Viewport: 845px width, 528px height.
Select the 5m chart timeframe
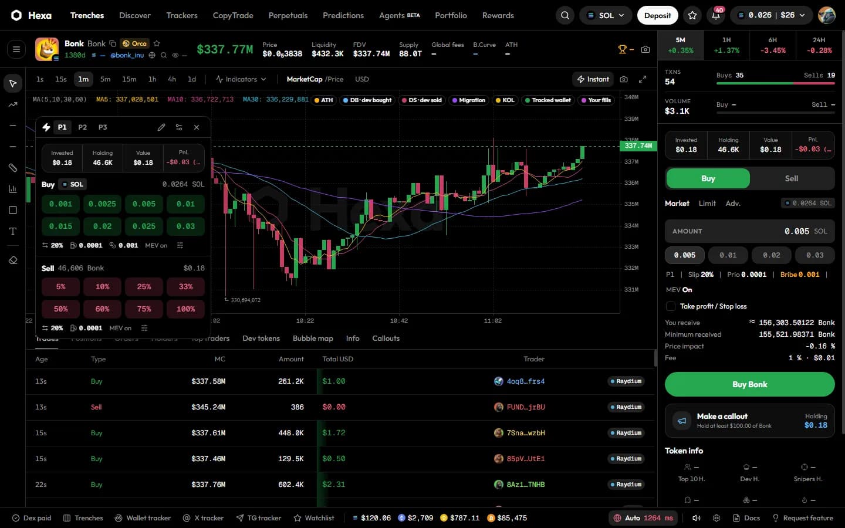coord(105,79)
